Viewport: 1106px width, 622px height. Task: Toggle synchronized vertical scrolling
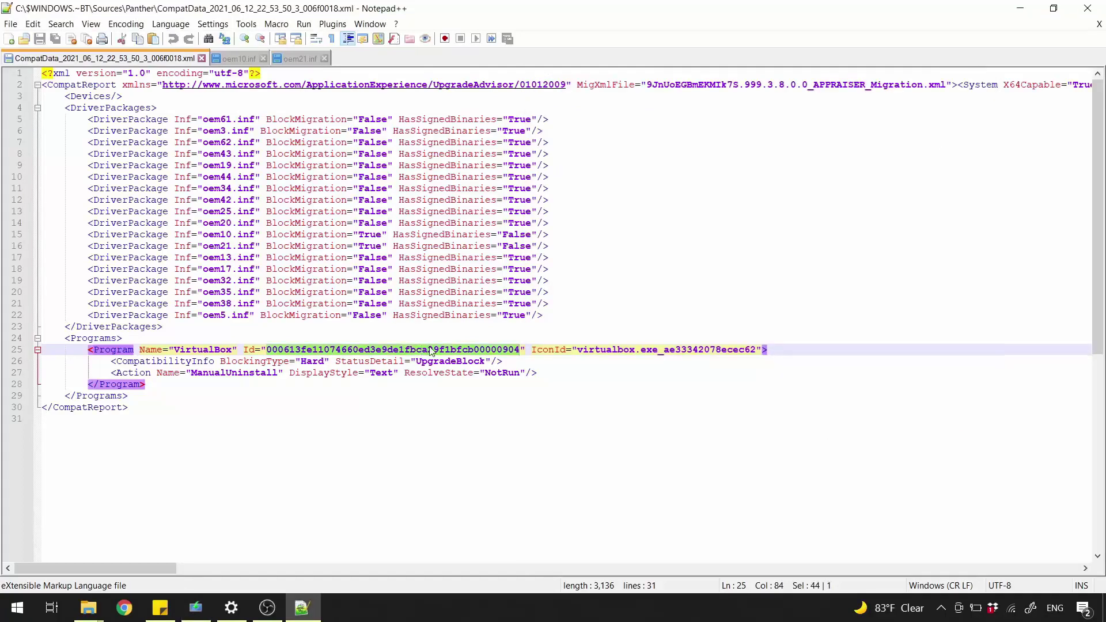[280, 39]
